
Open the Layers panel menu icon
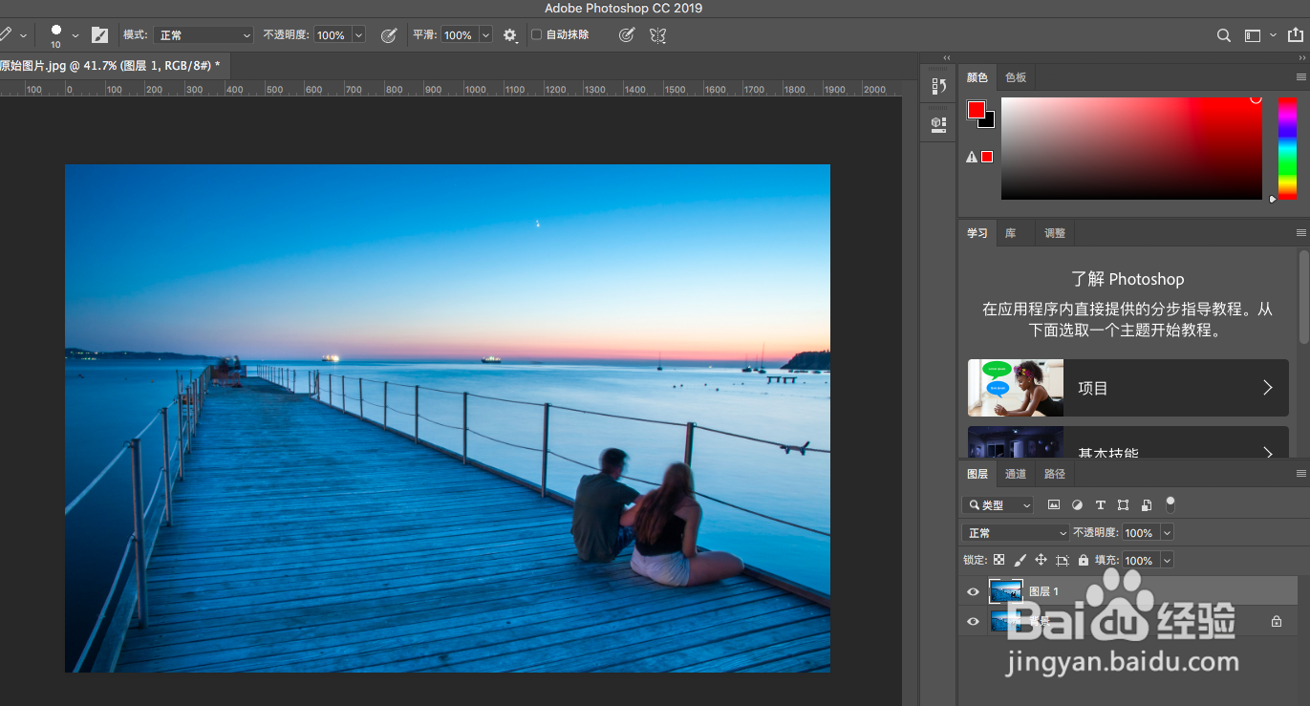(x=1300, y=473)
